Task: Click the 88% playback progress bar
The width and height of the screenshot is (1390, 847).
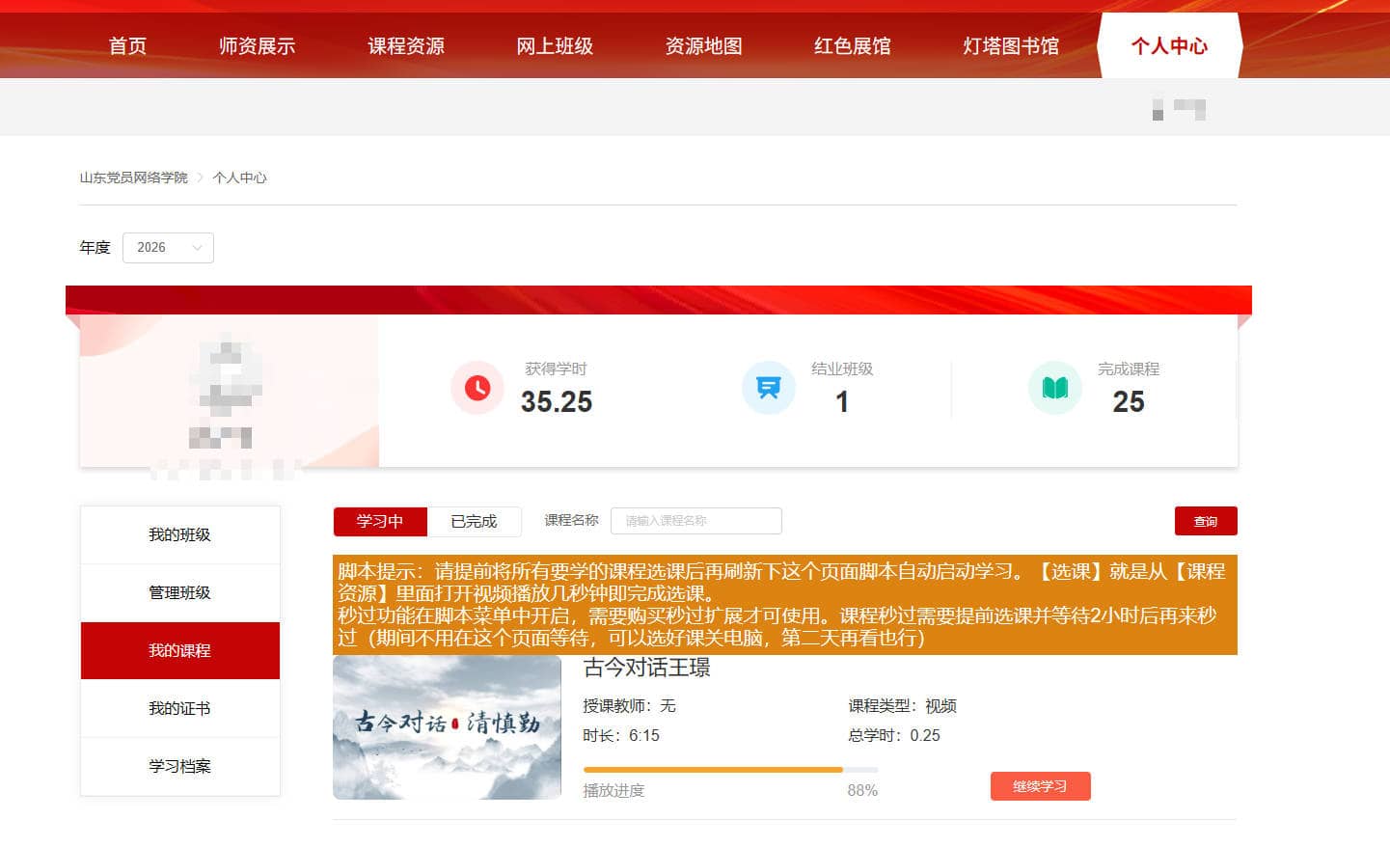Action: 730,770
